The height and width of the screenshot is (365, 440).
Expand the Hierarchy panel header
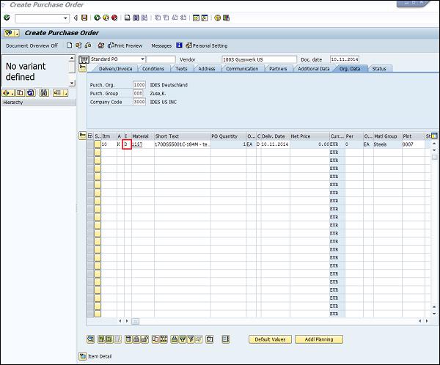13,103
